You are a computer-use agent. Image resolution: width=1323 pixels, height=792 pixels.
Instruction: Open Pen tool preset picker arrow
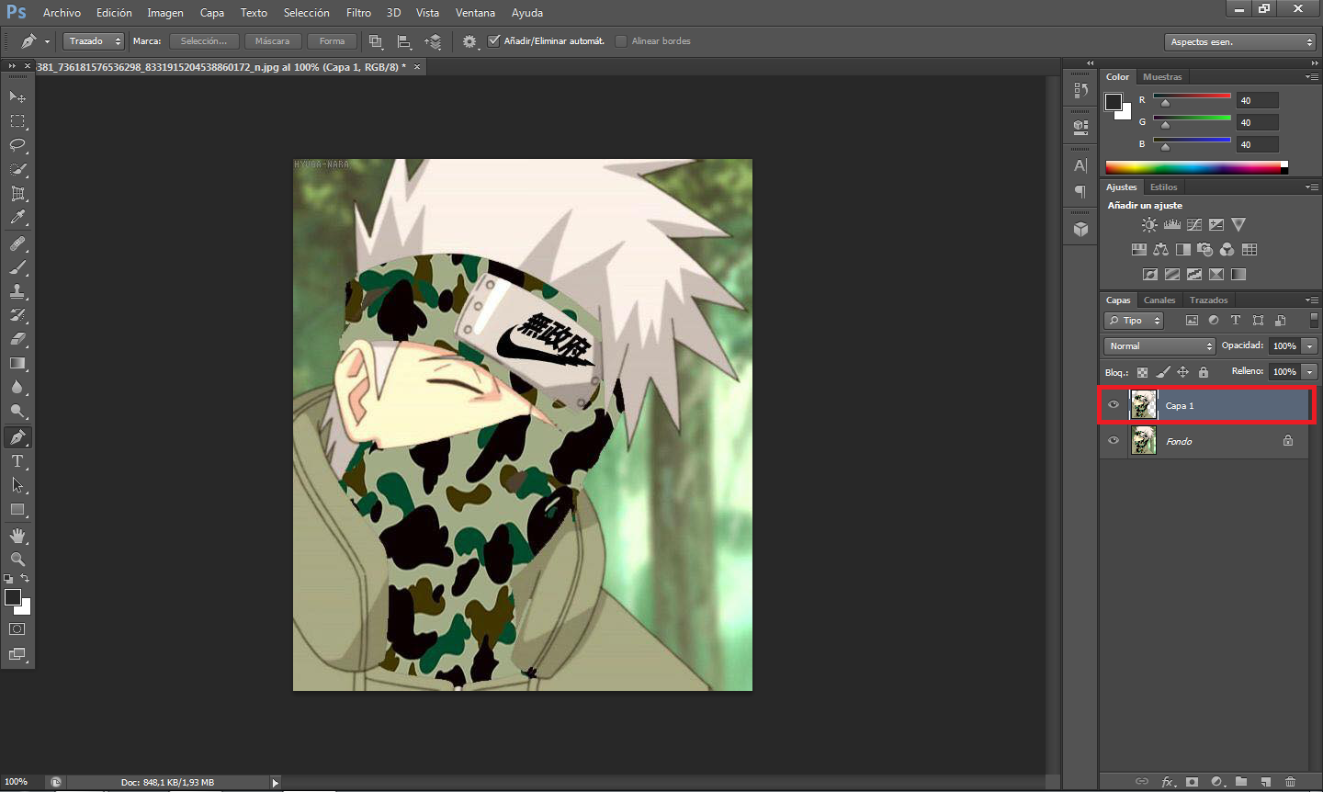point(47,41)
